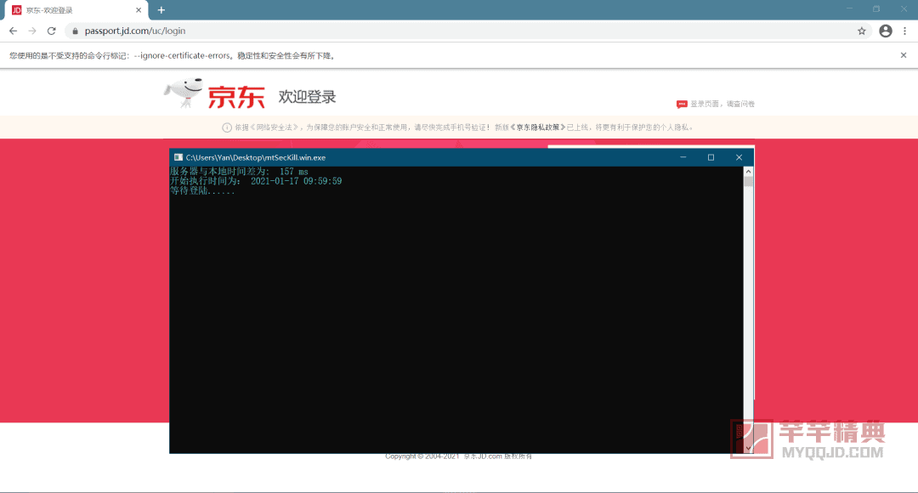Click the console scrollbar up arrow
Viewport: 918px width, 493px height.
pyautogui.click(x=748, y=172)
